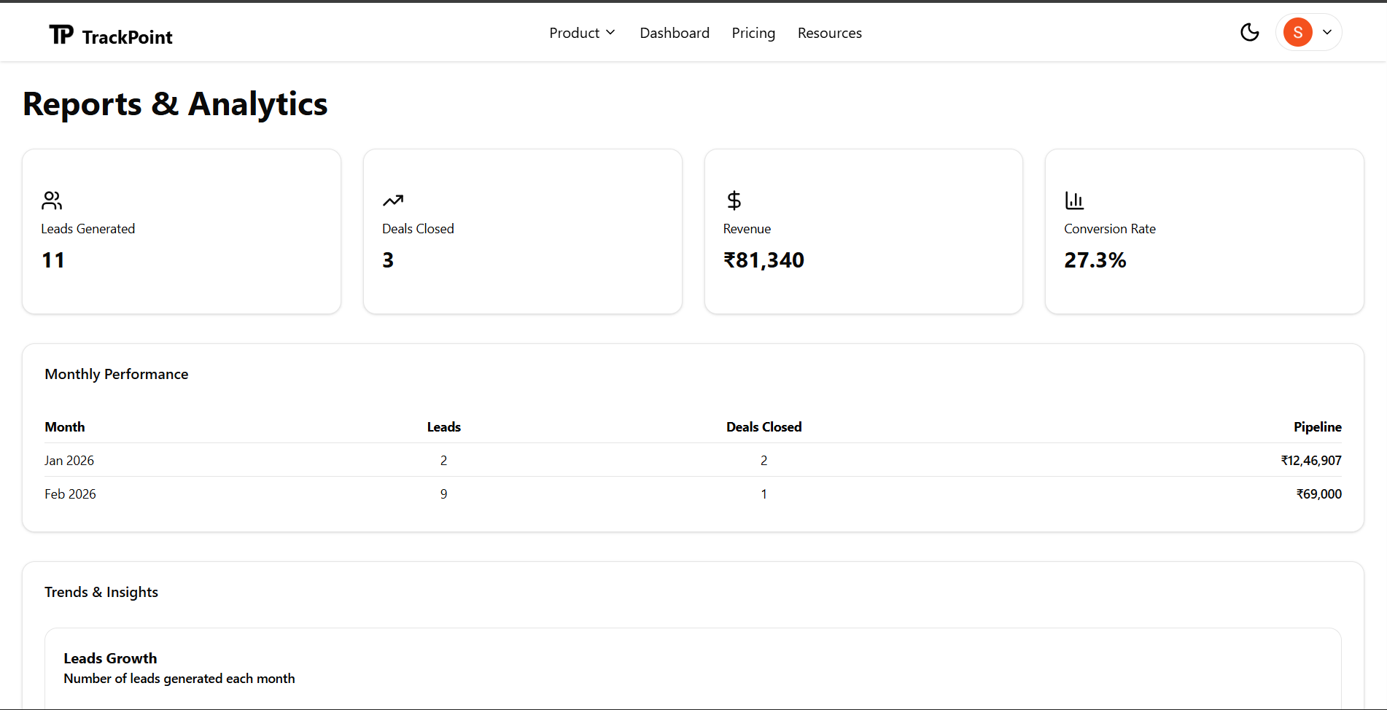Click the Leads Generated stat card
Screen dimensions: 1387x710
(181, 231)
